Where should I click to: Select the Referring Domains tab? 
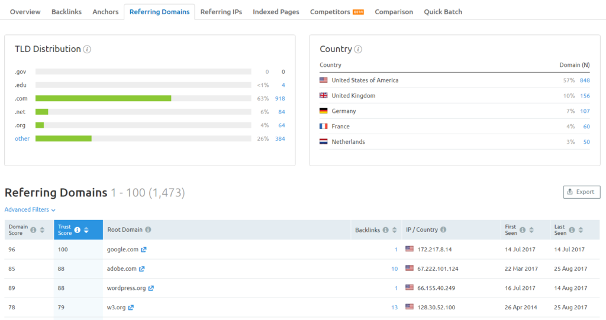159,12
